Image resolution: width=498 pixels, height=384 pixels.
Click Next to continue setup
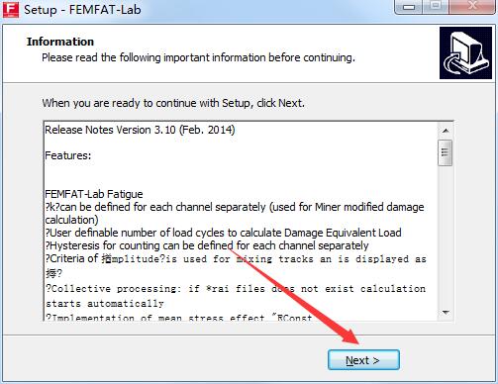click(x=363, y=360)
